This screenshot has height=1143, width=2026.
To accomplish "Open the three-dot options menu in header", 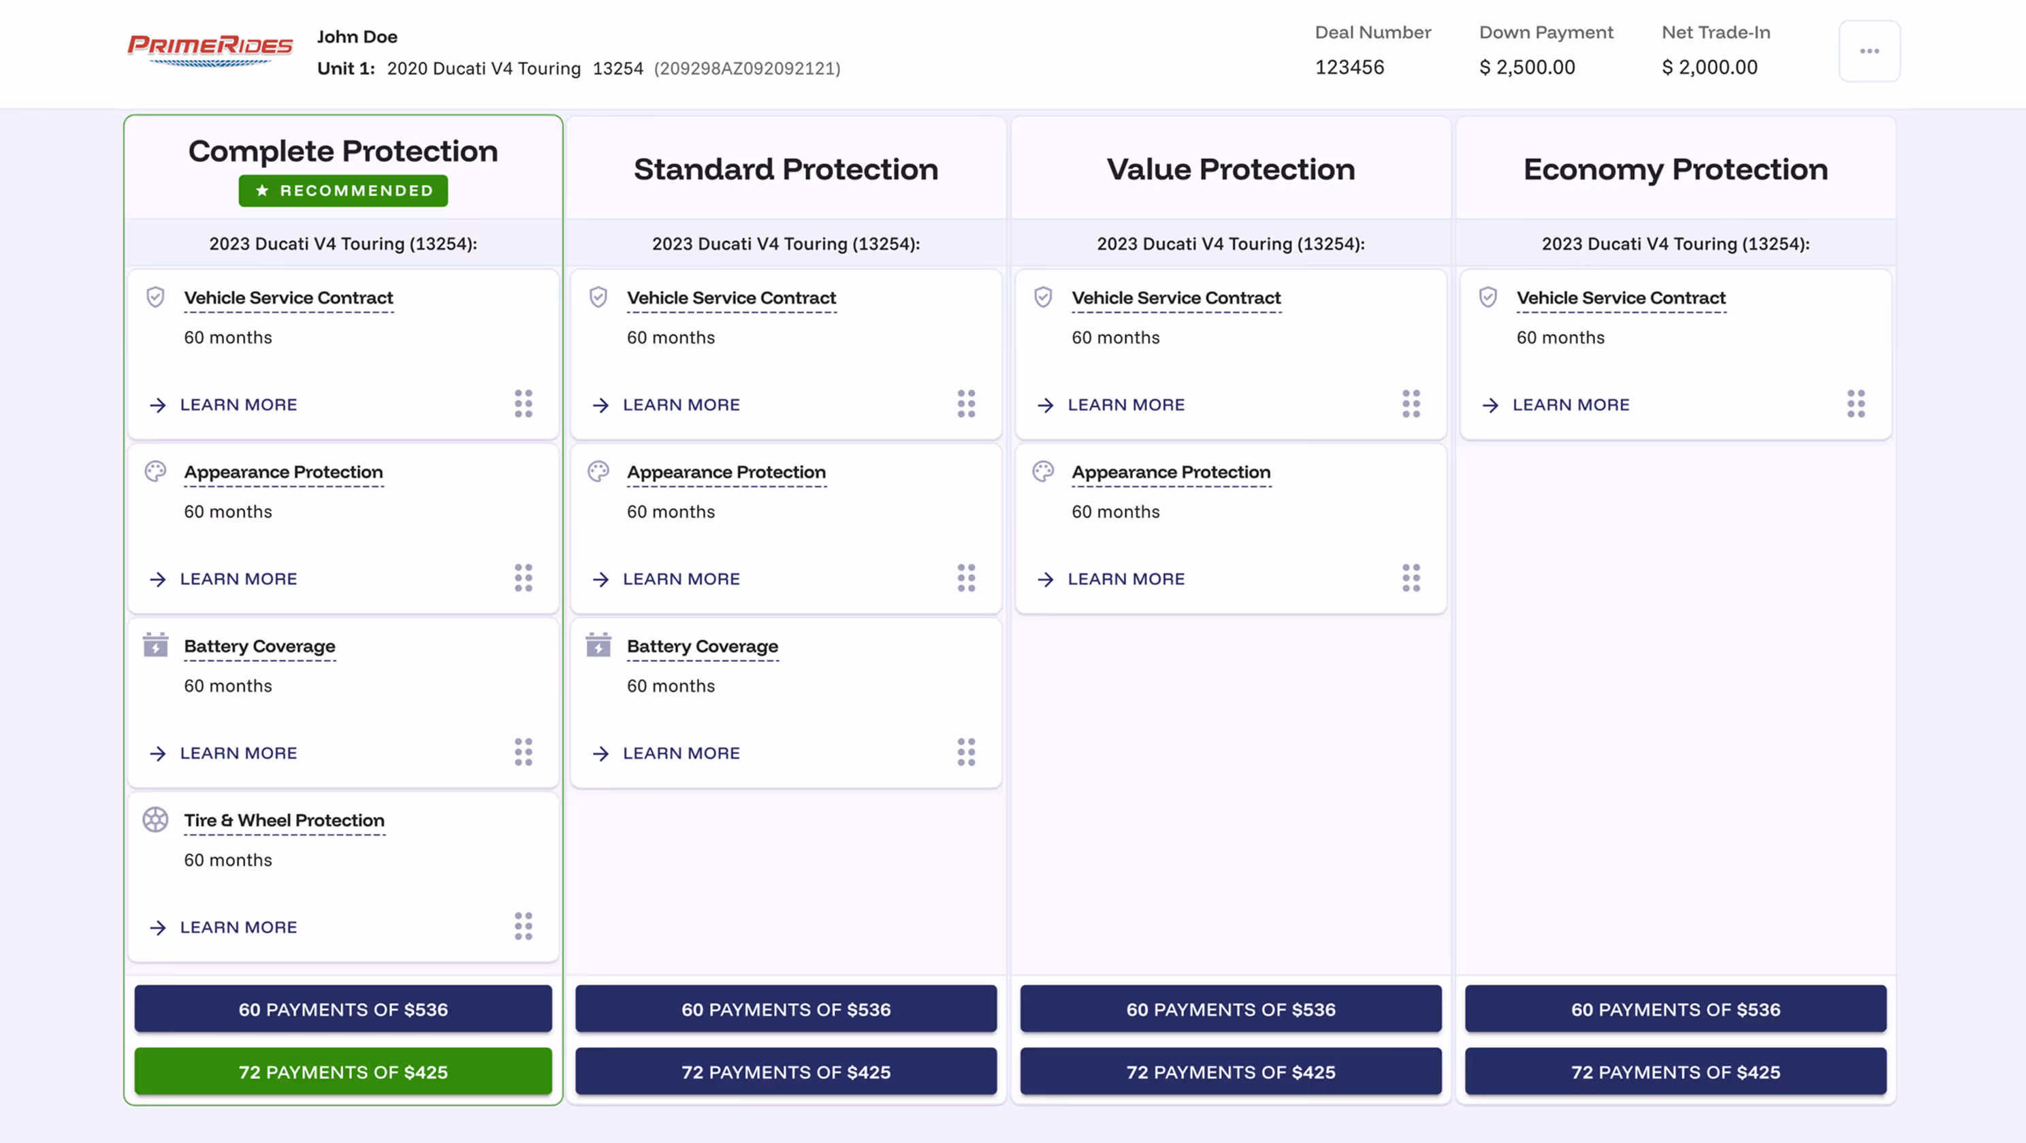I will pos(1869,51).
